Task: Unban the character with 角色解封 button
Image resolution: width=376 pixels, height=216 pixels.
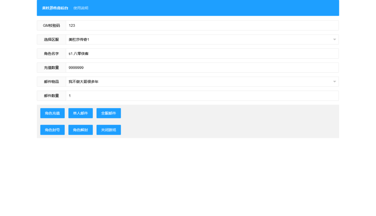Action: click(x=80, y=130)
